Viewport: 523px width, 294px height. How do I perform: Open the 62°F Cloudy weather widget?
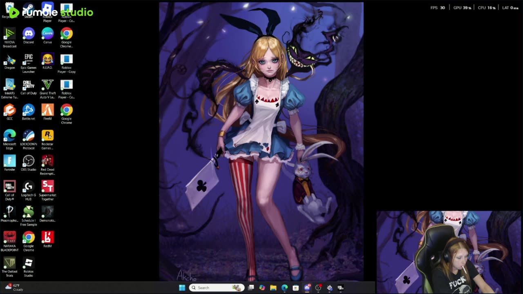point(14,287)
